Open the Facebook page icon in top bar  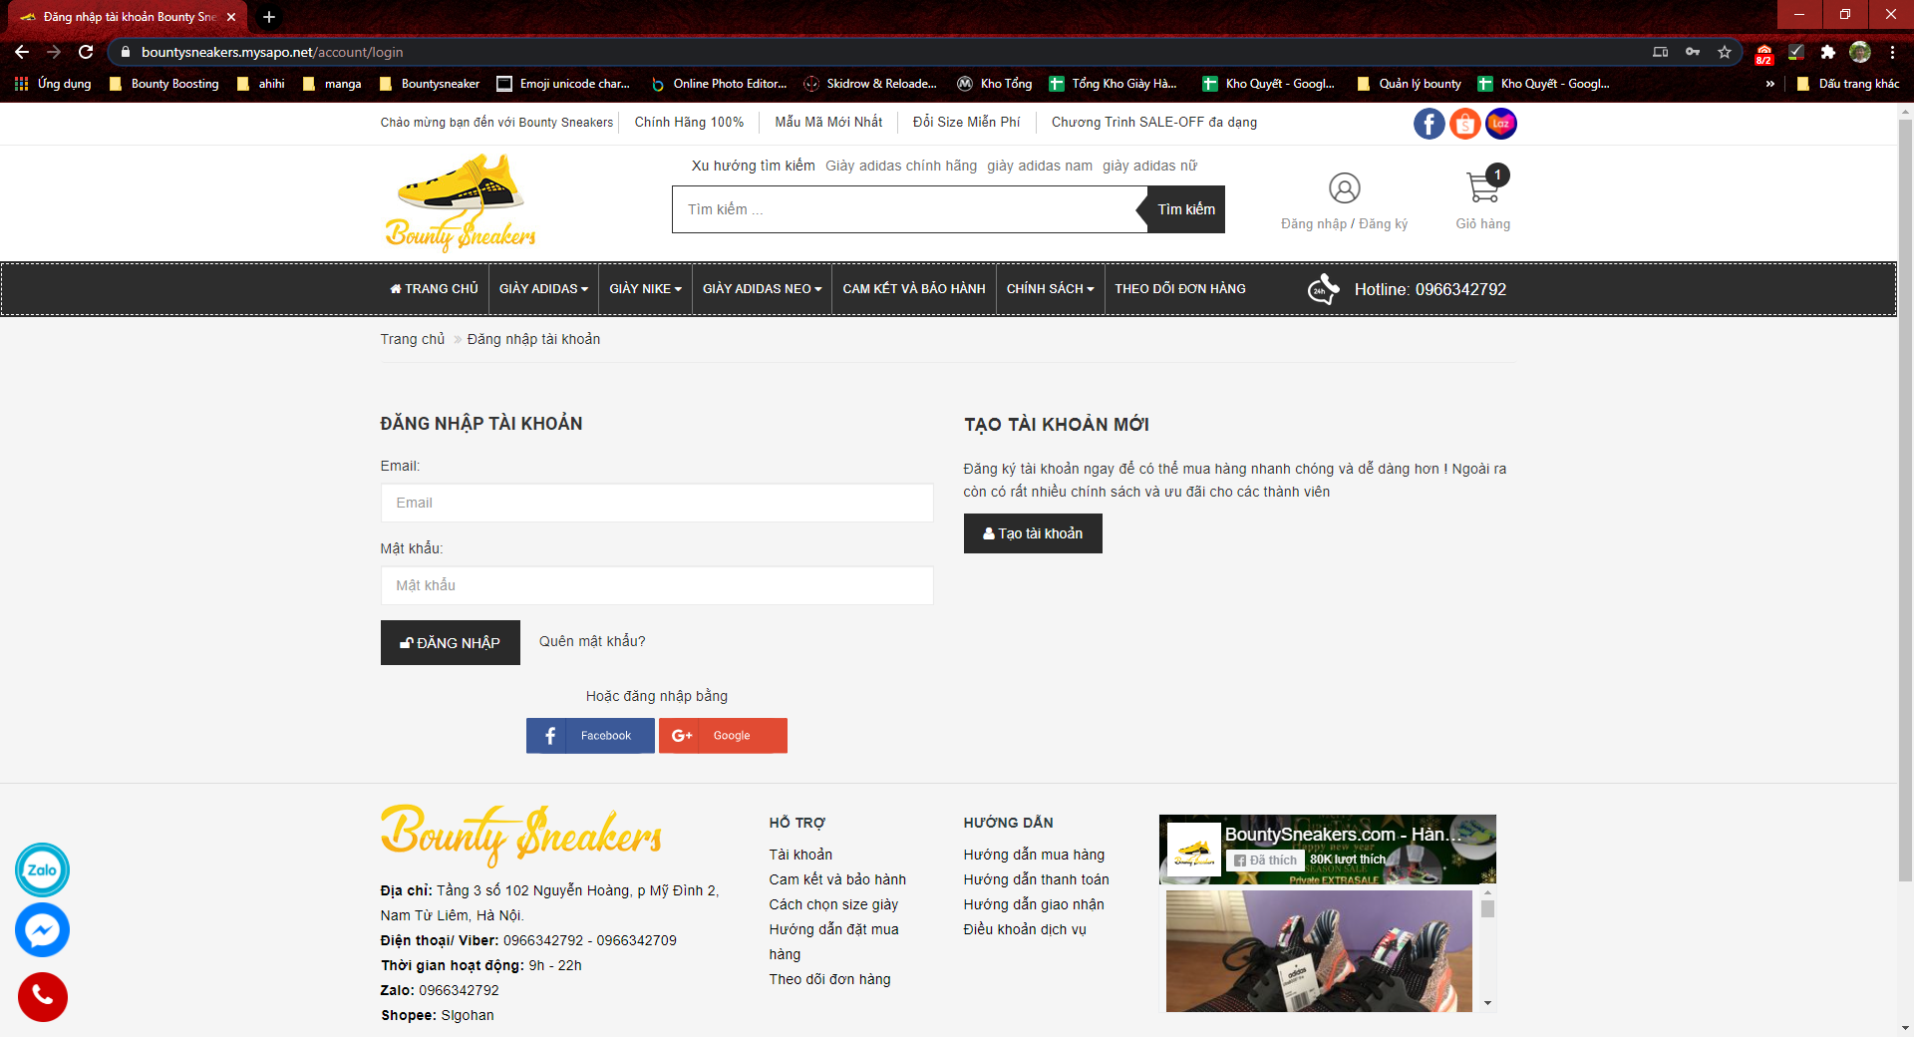click(x=1429, y=124)
